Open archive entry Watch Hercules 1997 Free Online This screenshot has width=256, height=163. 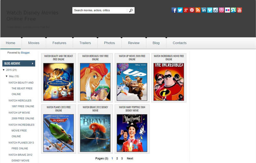(x=21, y=103)
